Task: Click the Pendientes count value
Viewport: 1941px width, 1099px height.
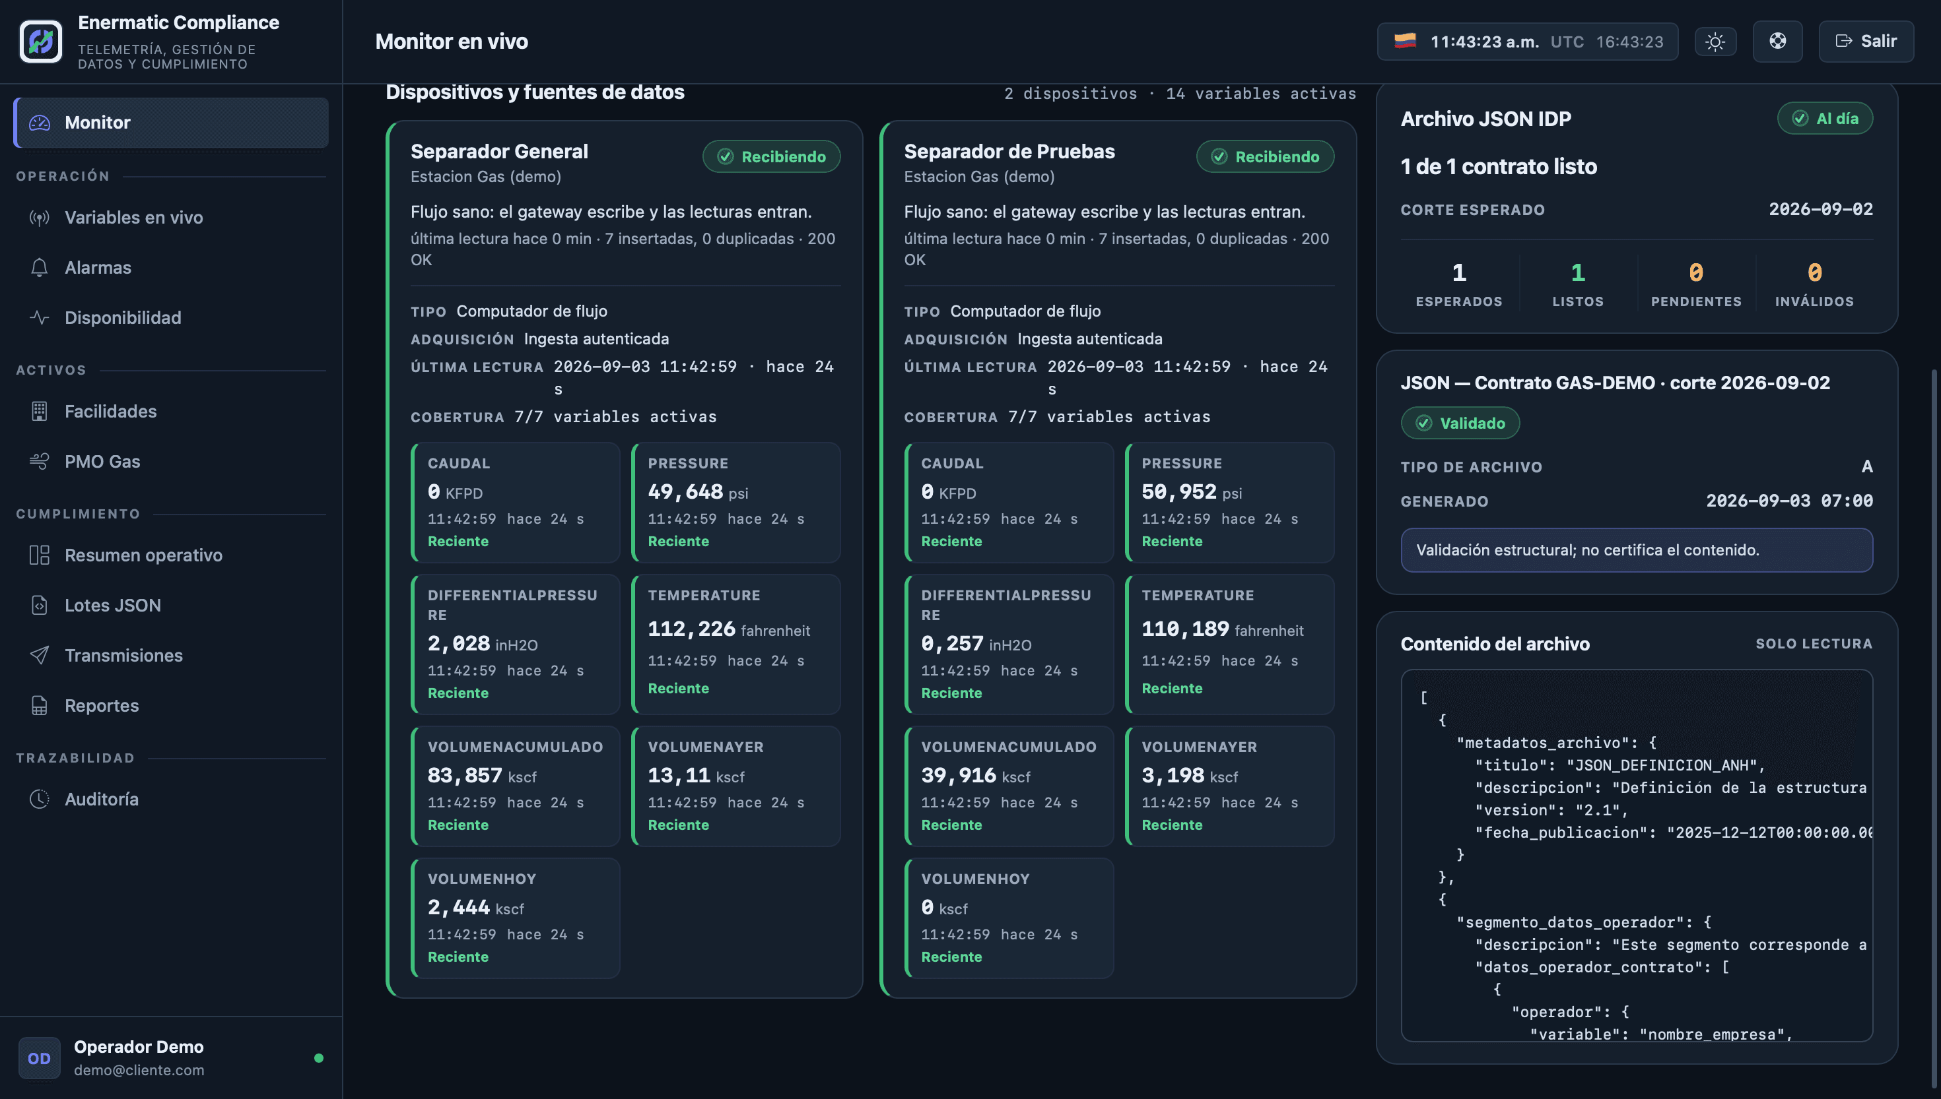Action: 1695,272
